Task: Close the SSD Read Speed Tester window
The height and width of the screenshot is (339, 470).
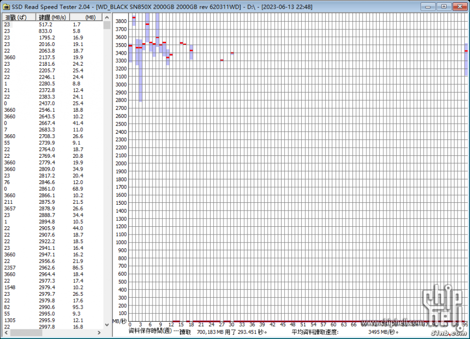Action: [460, 7]
